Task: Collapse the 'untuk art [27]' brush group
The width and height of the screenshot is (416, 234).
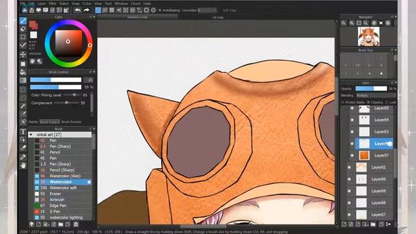Action: 31,135
